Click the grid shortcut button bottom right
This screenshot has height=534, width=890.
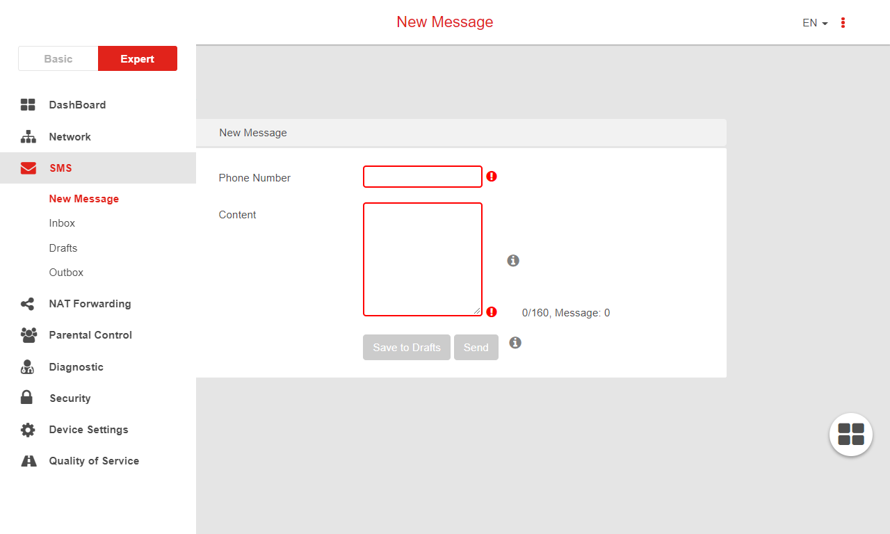point(850,435)
